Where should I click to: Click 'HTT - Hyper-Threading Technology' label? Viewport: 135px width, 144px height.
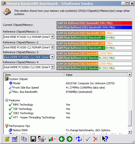(x=34, y=117)
